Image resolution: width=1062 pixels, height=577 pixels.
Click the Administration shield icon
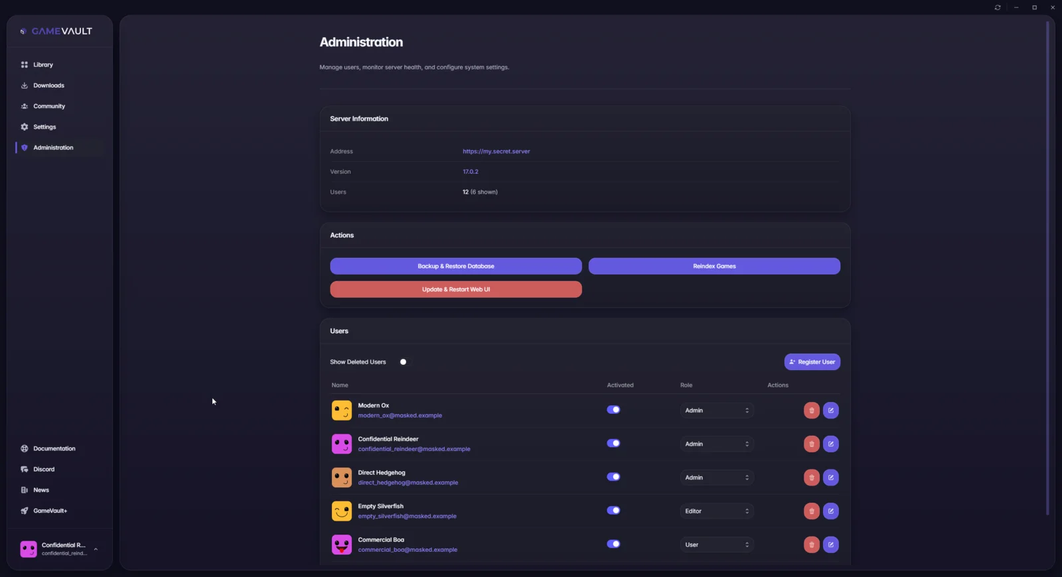coord(25,147)
